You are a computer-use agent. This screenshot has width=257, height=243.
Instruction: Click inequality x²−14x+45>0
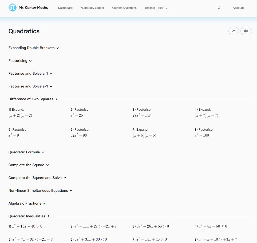click(x=150, y=239)
